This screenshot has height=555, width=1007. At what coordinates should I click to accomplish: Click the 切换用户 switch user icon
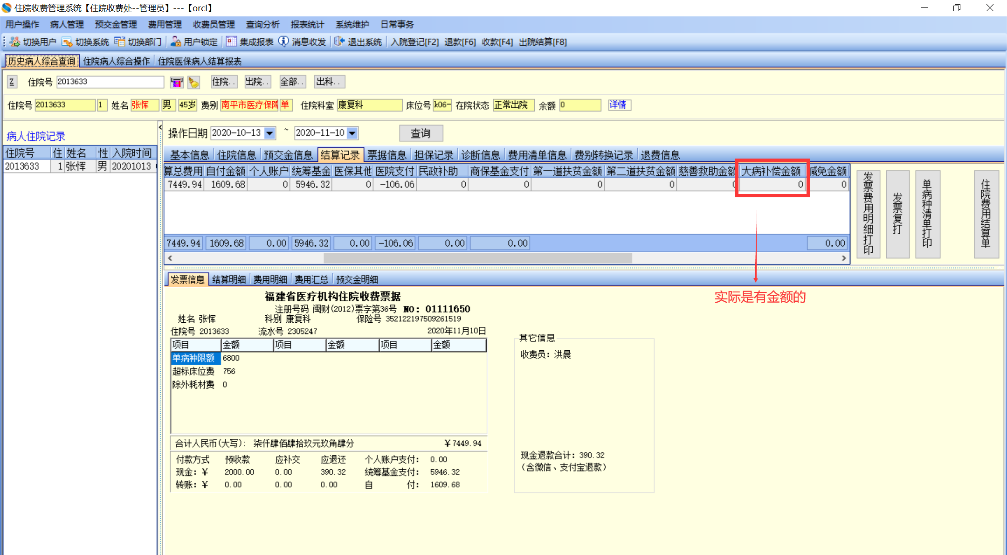[x=15, y=42]
